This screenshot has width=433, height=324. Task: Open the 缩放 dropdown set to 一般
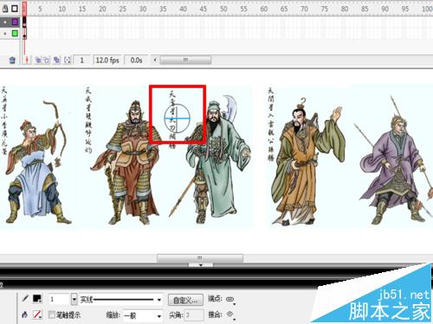click(143, 315)
